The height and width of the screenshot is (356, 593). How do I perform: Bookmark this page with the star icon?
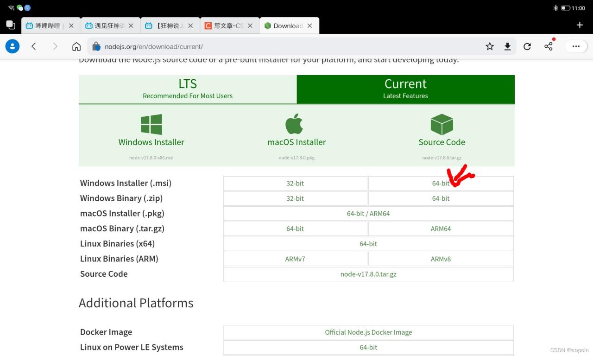pos(490,46)
